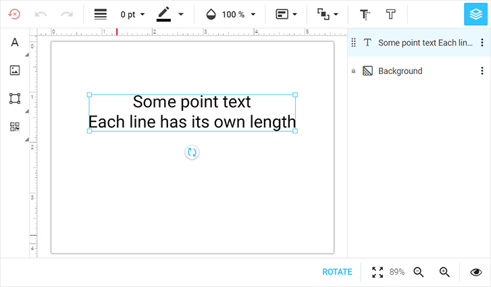Image resolution: width=491 pixels, height=287 pixels.
Task: Expand QR code tool flyout triangle
Action: [x=27, y=139]
